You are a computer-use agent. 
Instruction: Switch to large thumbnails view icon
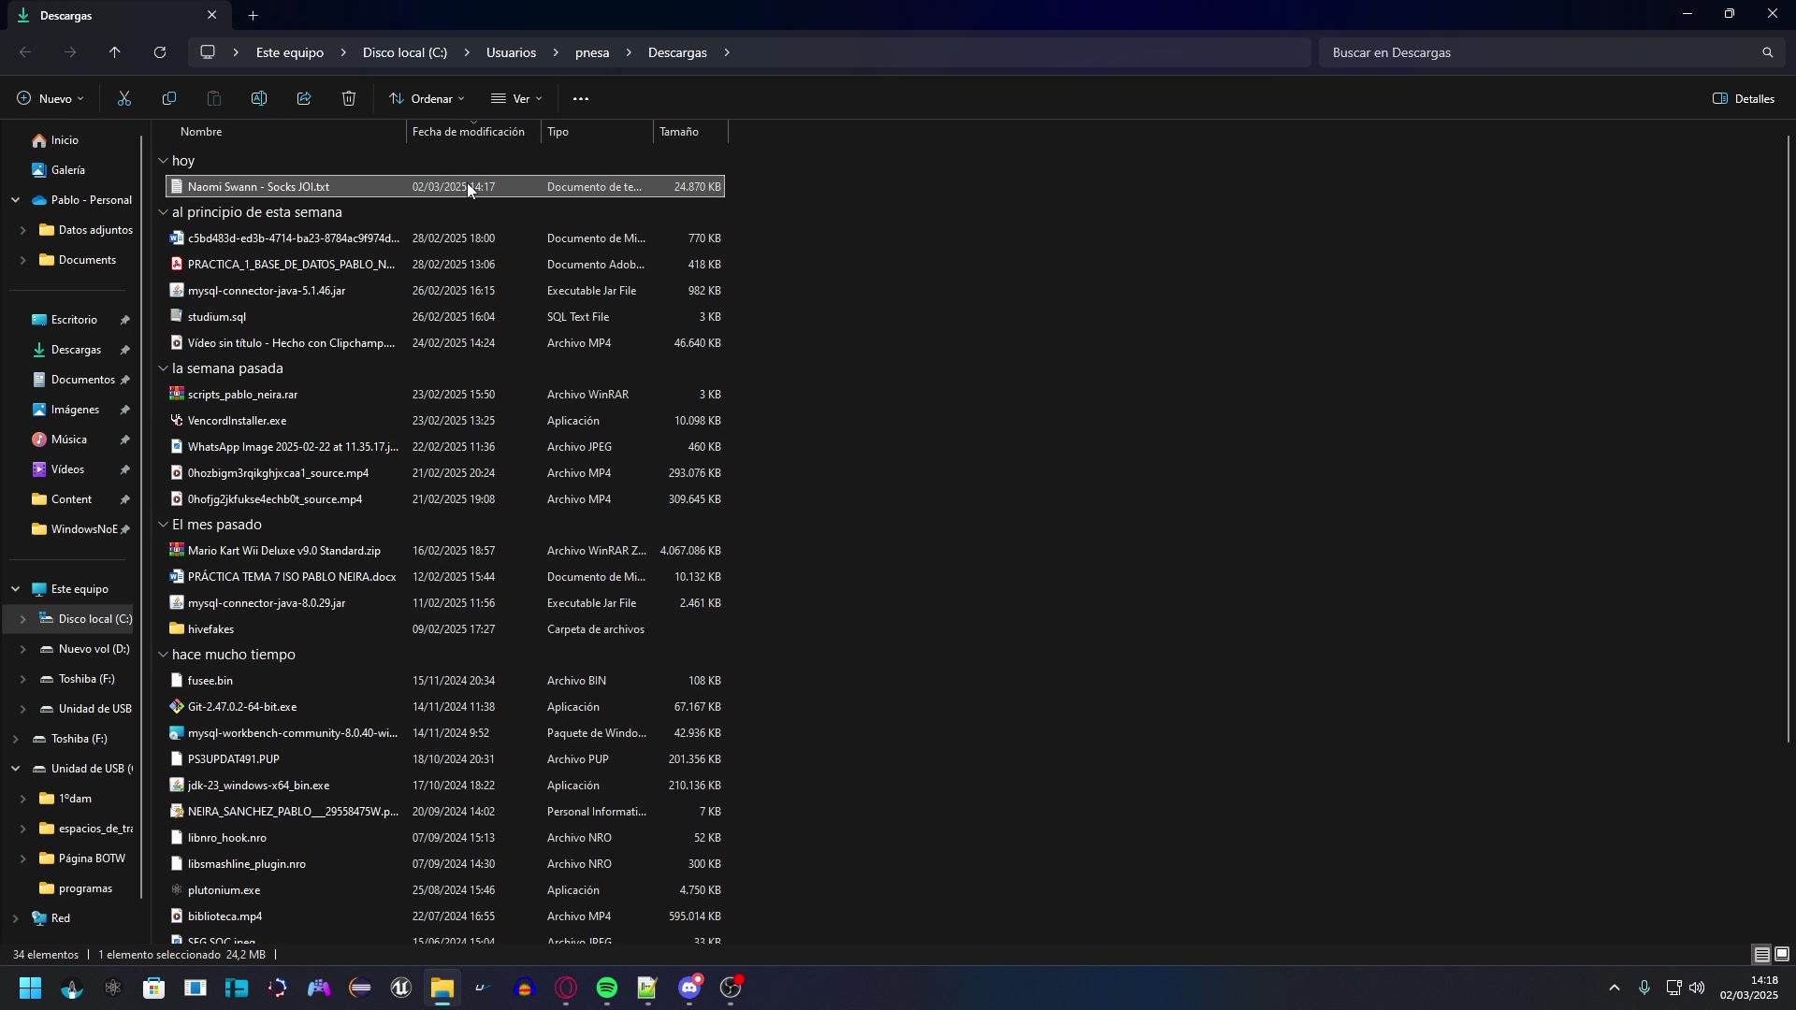(x=1782, y=955)
